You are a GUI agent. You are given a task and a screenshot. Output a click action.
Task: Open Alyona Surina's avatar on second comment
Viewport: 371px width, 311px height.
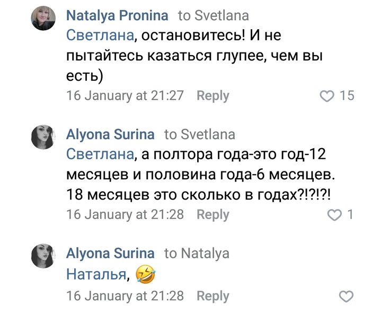tap(43, 137)
